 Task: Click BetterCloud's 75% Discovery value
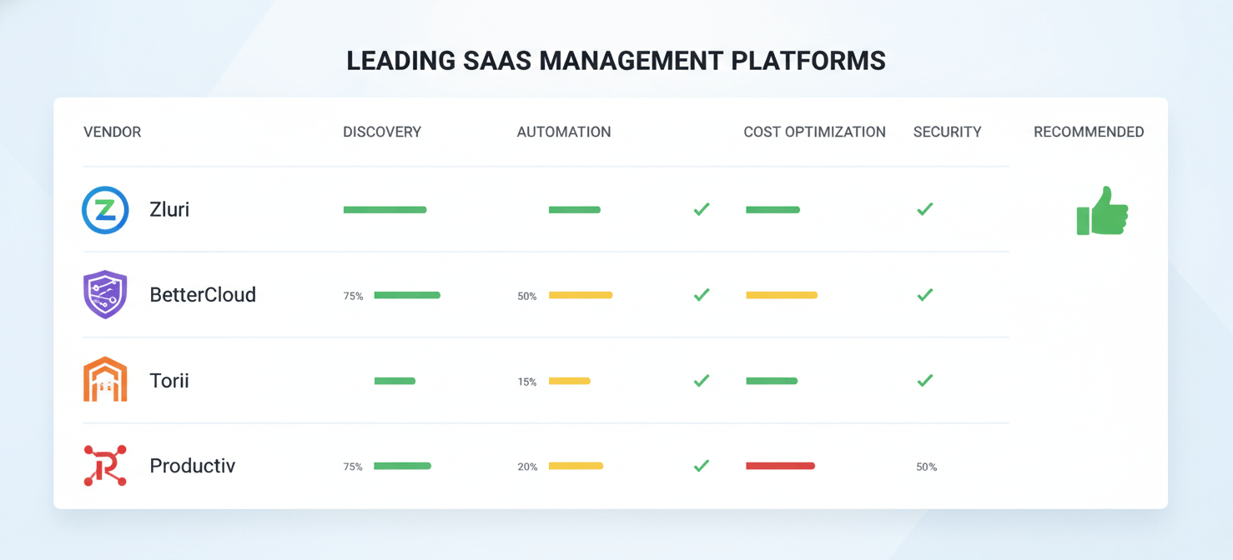(x=353, y=296)
